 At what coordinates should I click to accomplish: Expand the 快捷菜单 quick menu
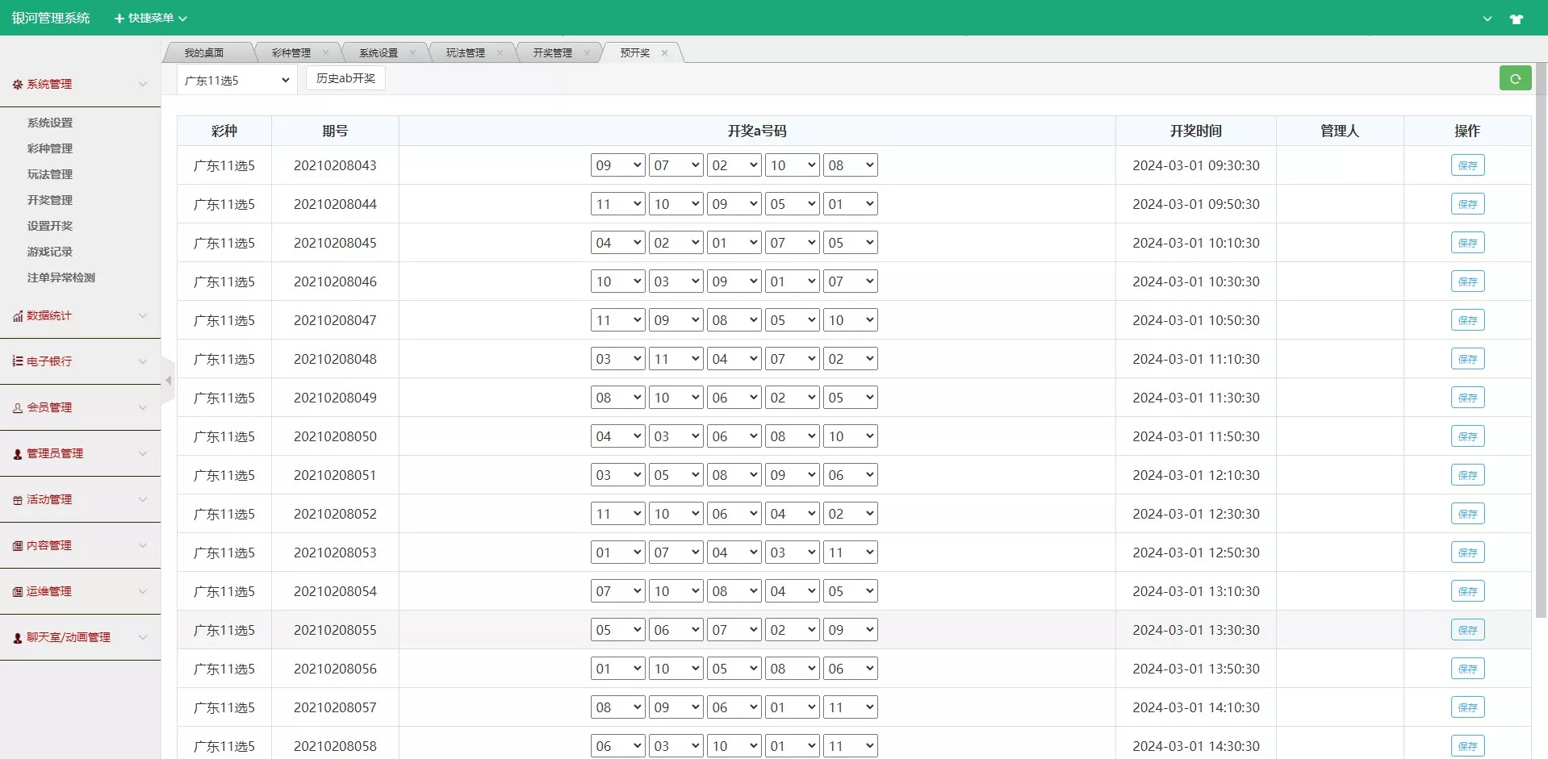(x=150, y=18)
